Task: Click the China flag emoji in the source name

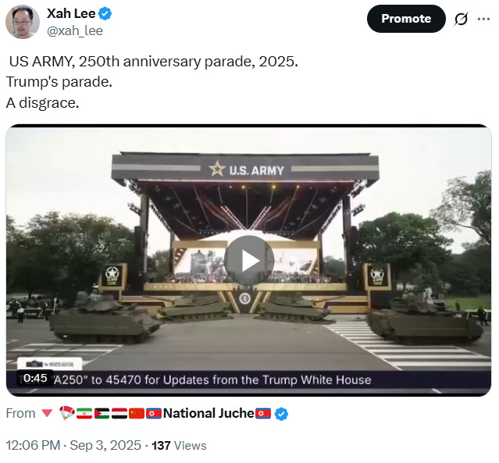Action: [x=137, y=413]
